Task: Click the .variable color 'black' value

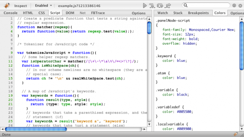Action: point(182,94)
